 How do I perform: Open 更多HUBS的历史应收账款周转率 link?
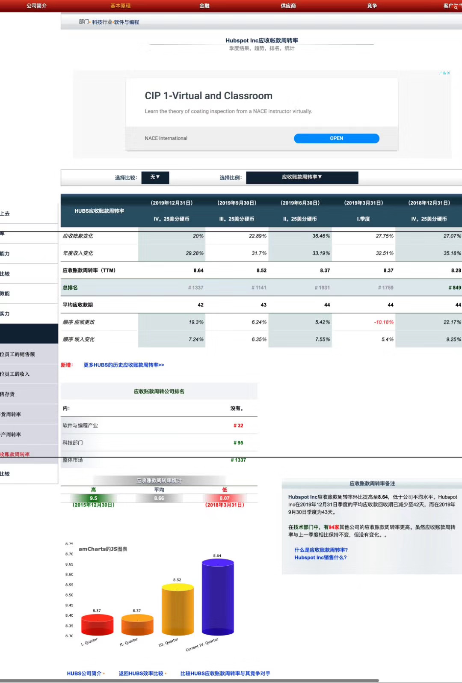point(124,365)
